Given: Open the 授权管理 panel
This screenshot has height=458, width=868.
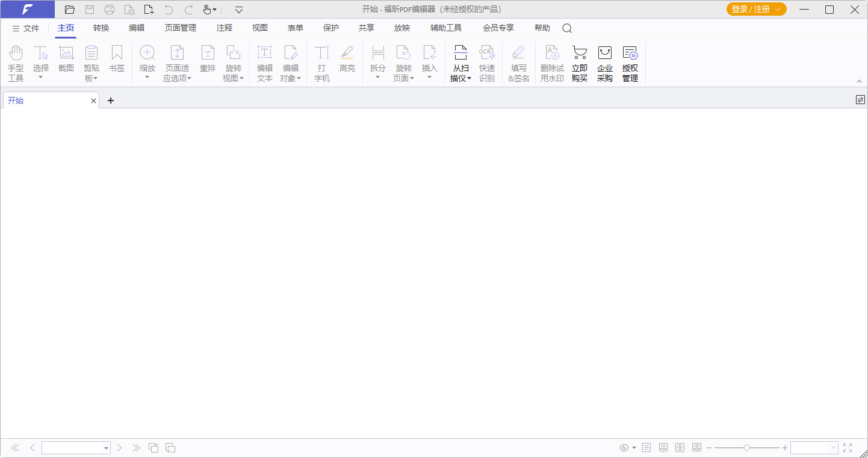Looking at the screenshot, I should coord(630,62).
